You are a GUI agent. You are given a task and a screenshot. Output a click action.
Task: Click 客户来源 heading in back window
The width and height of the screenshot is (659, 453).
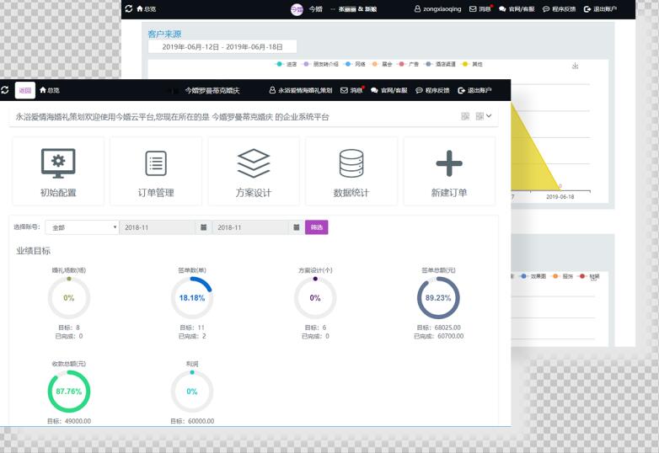click(x=164, y=34)
